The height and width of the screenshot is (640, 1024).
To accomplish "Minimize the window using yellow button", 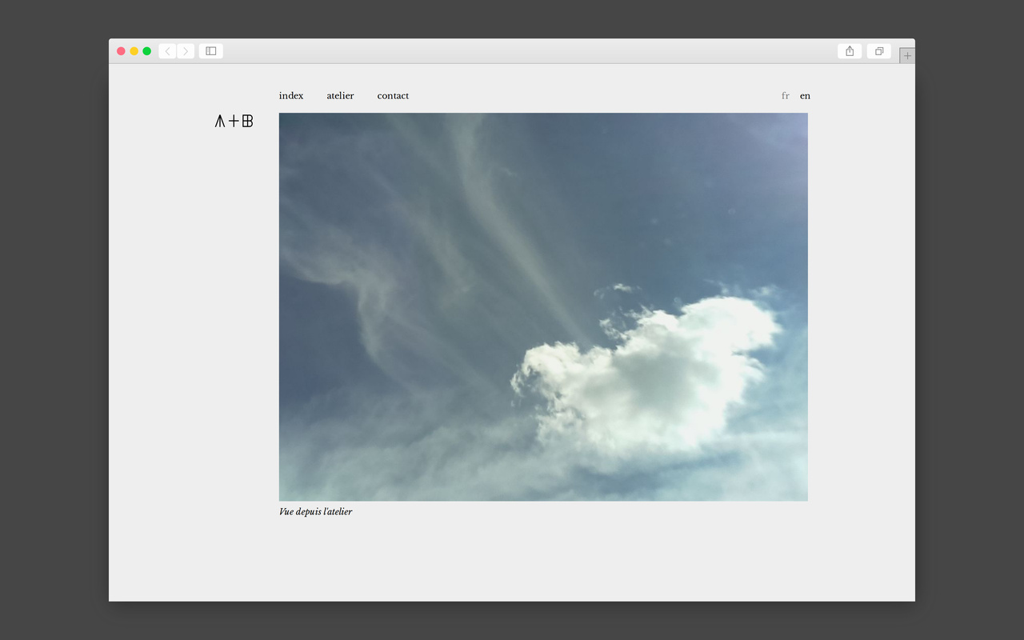I will pyautogui.click(x=134, y=51).
